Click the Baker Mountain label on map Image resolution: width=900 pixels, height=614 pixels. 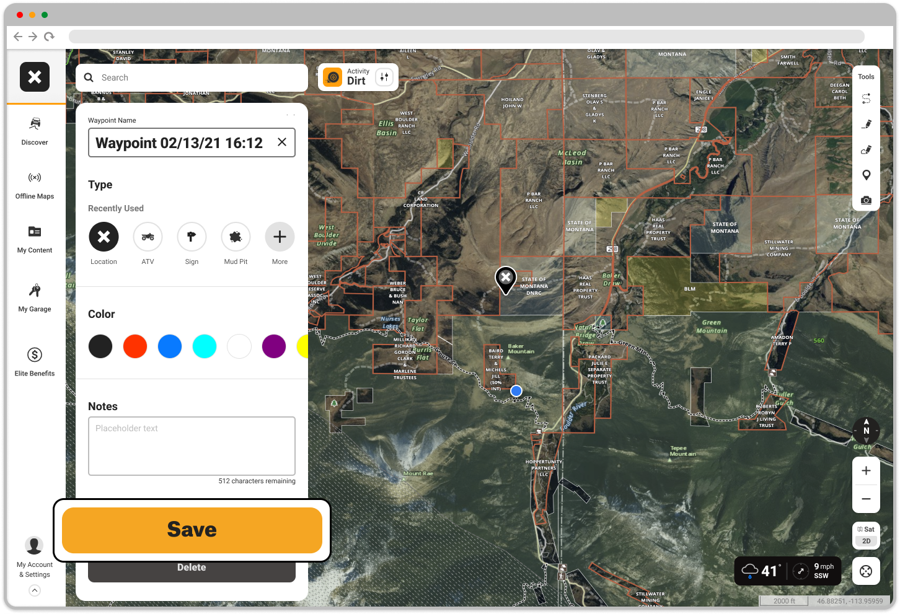click(521, 349)
